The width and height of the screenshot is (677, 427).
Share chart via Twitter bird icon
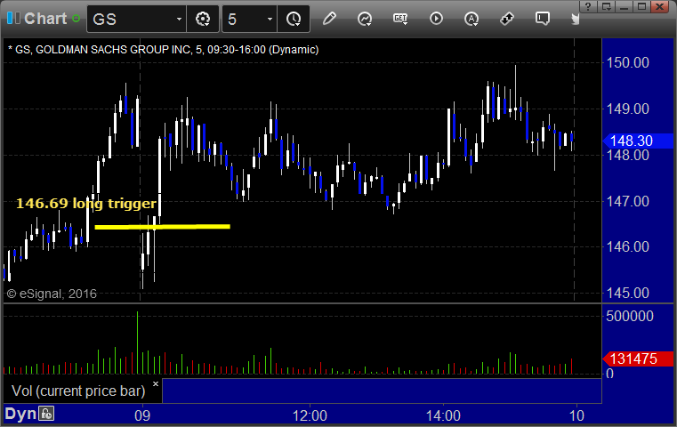coord(575,19)
